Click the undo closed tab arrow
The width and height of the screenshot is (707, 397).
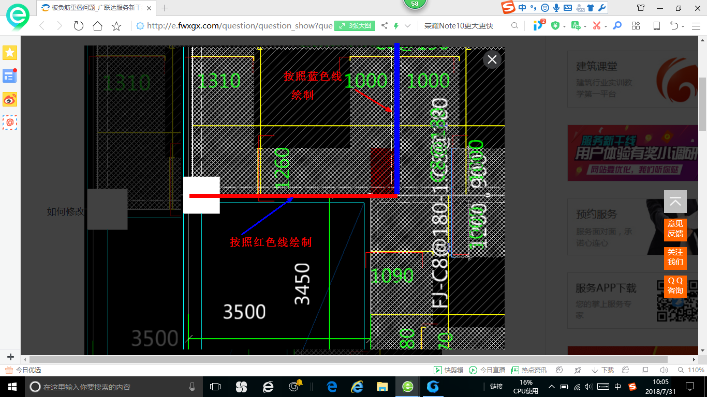click(674, 26)
